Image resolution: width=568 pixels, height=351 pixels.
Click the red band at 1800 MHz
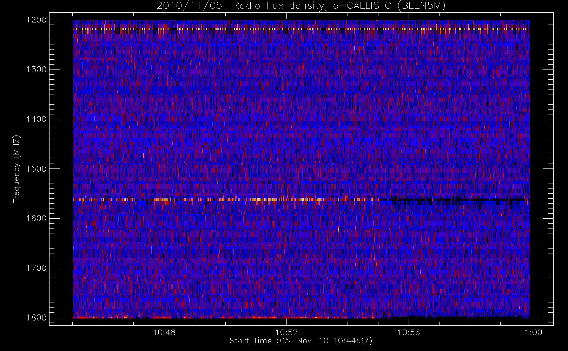click(x=225, y=317)
